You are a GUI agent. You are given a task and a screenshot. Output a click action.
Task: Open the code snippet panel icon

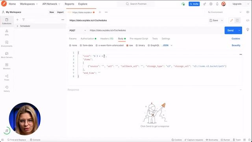(x=248, y=20)
